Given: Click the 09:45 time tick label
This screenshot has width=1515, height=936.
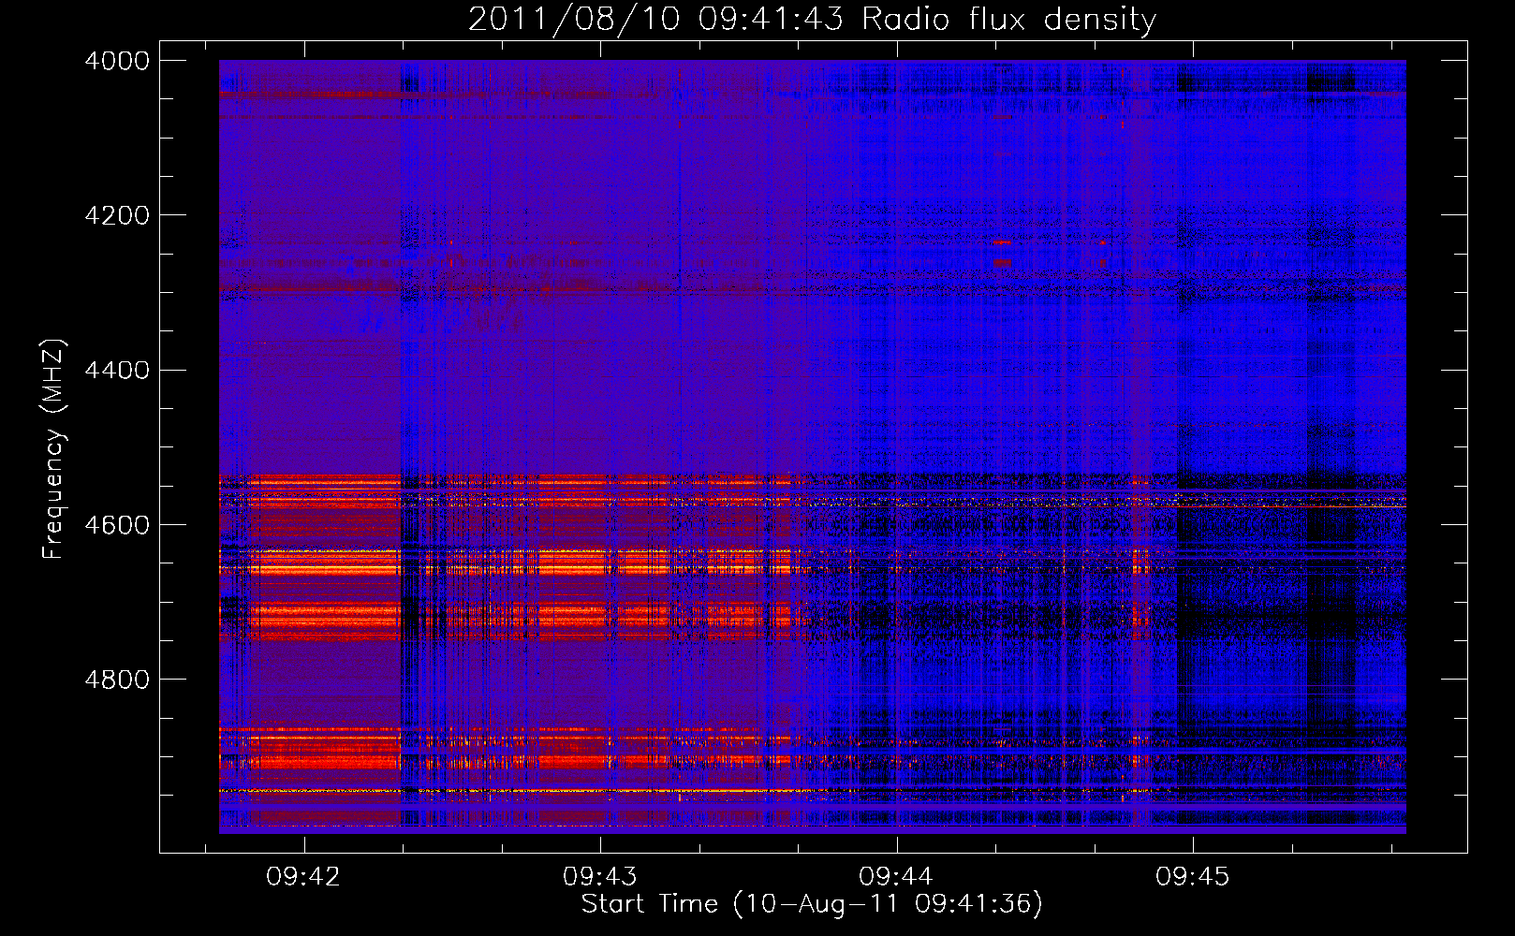Looking at the screenshot, I should [1192, 876].
